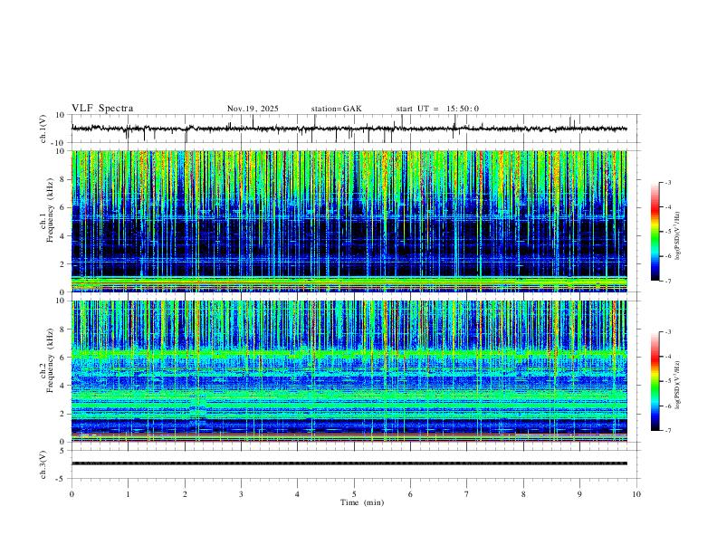Click the ch.3 voltage trace strip

click(349, 463)
